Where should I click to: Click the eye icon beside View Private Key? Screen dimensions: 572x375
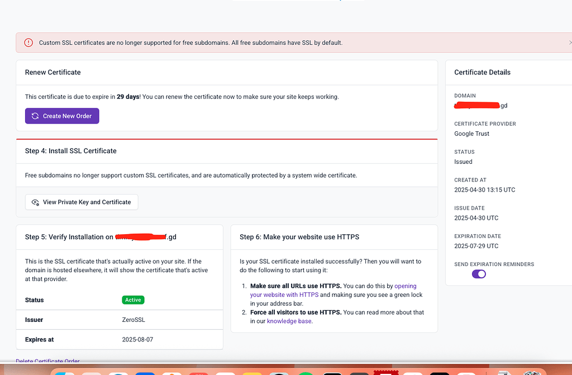click(35, 202)
